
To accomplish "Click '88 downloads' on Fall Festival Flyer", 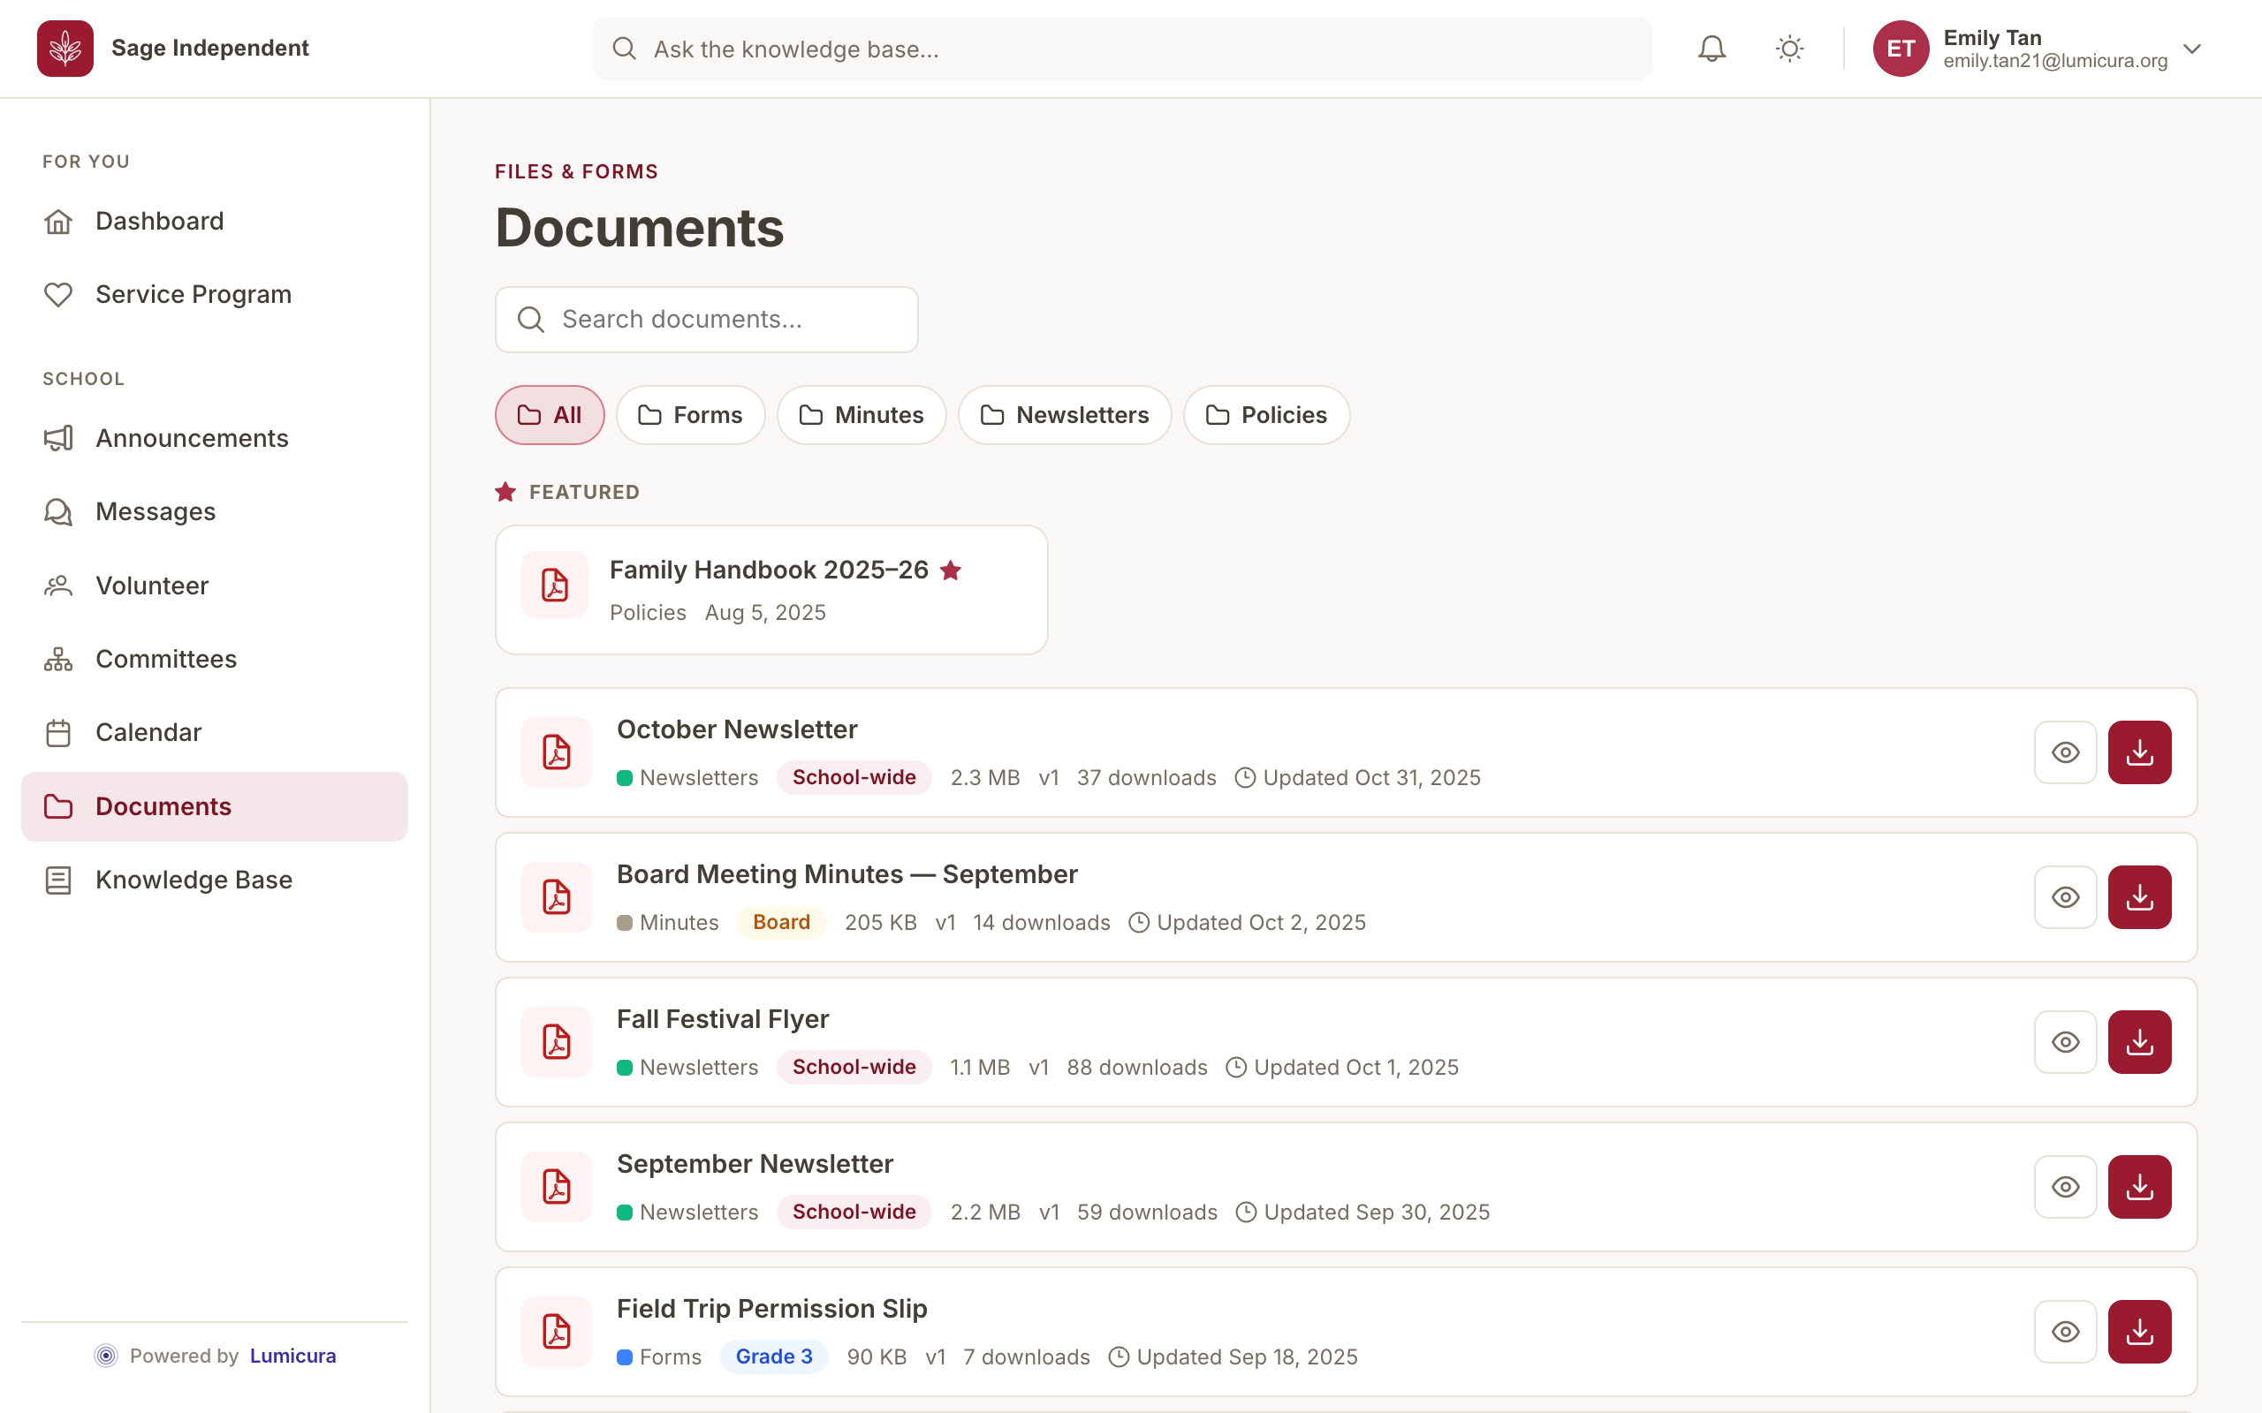I will pos(1136,1067).
